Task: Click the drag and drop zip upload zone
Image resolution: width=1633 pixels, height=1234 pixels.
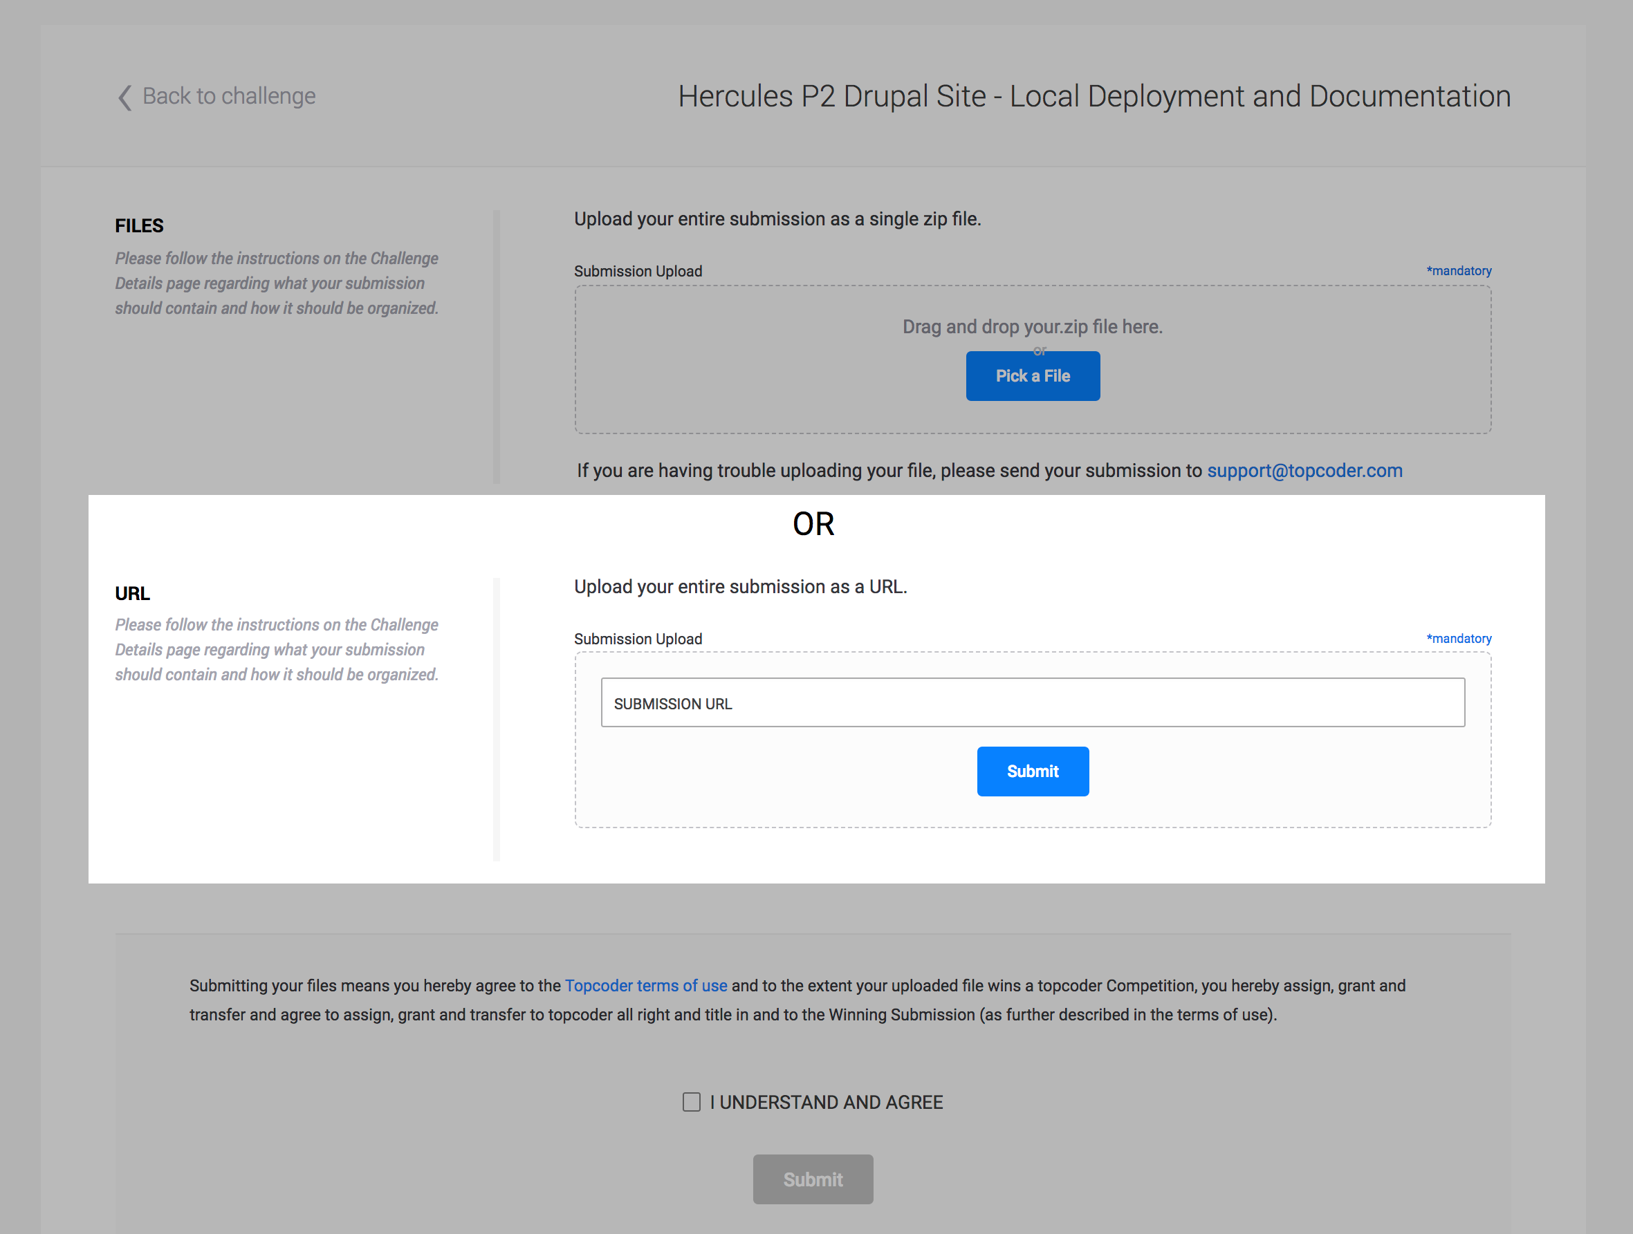Action: (1033, 326)
